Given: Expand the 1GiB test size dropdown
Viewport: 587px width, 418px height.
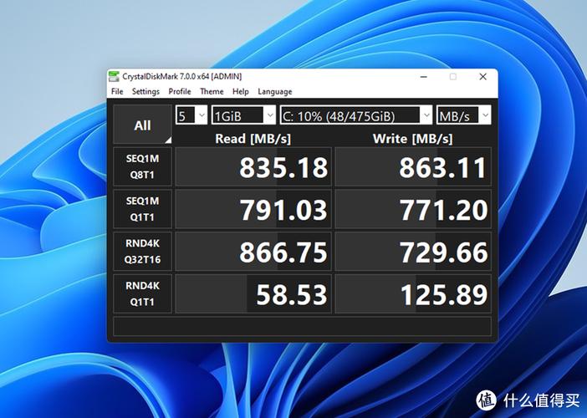Looking at the screenshot, I should click(243, 115).
